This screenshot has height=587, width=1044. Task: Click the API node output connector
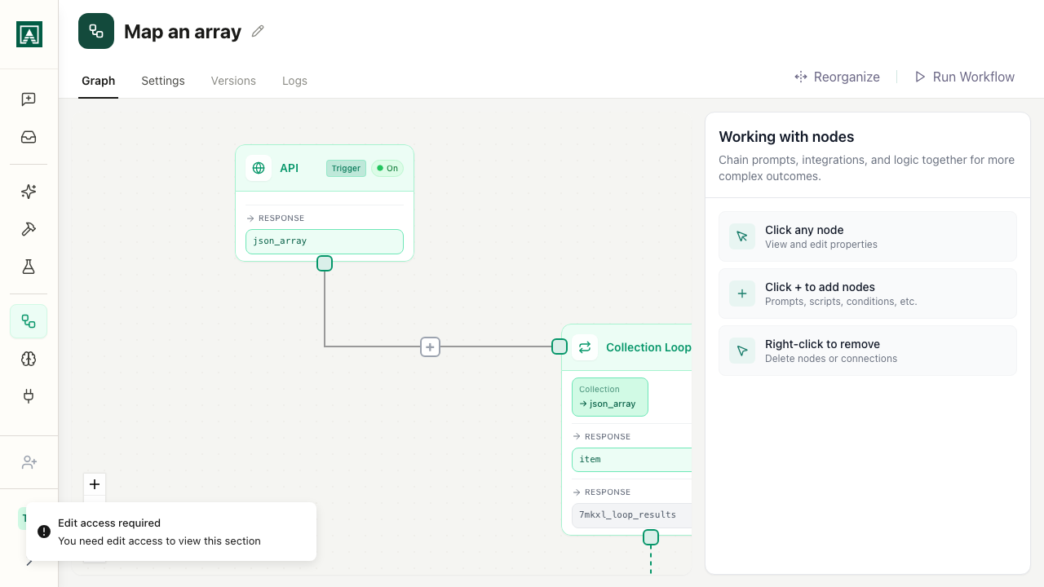[x=325, y=263]
